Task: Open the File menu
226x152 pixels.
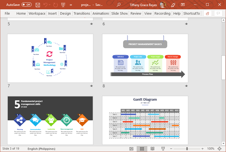Action: click(7, 13)
